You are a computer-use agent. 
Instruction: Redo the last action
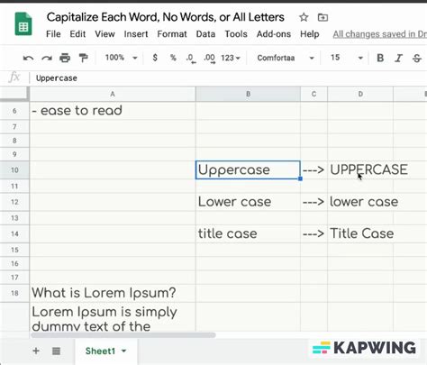(47, 58)
